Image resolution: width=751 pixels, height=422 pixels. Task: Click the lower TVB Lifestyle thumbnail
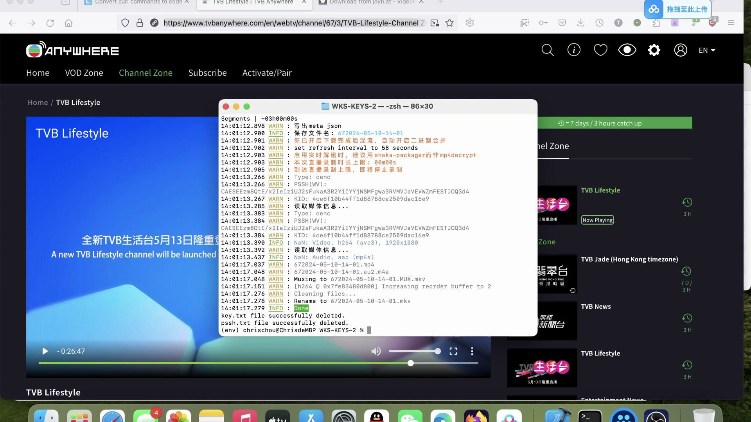click(x=542, y=368)
